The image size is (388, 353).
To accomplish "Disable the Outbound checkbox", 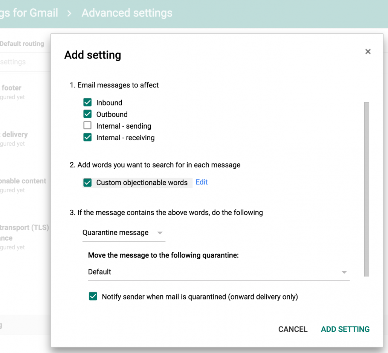I will (87, 114).
